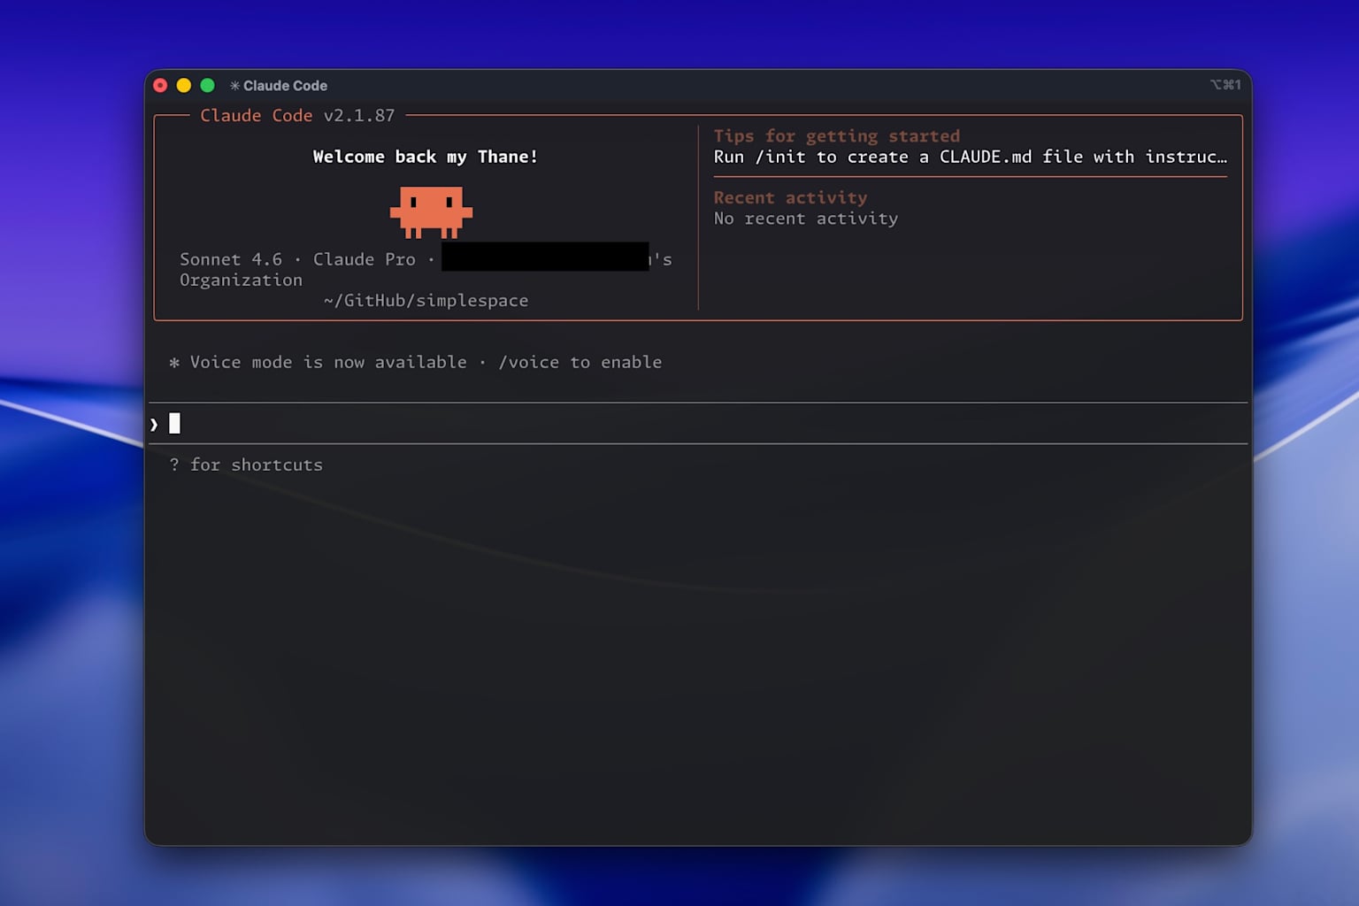The width and height of the screenshot is (1359, 906).
Task: Toggle the Recent activity section header
Action: 791,197
